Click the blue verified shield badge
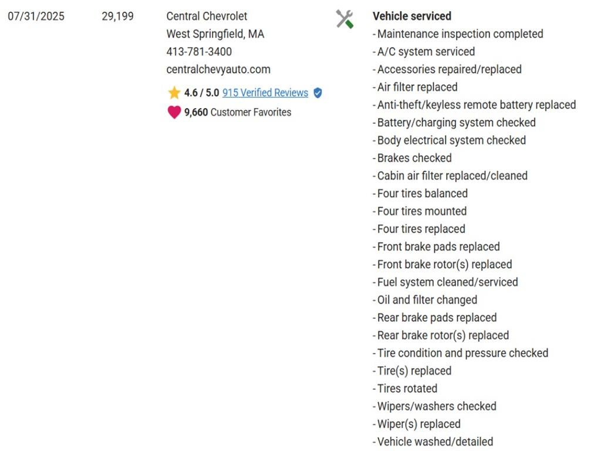Viewport: 601px width, 451px height. coord(318,93)
